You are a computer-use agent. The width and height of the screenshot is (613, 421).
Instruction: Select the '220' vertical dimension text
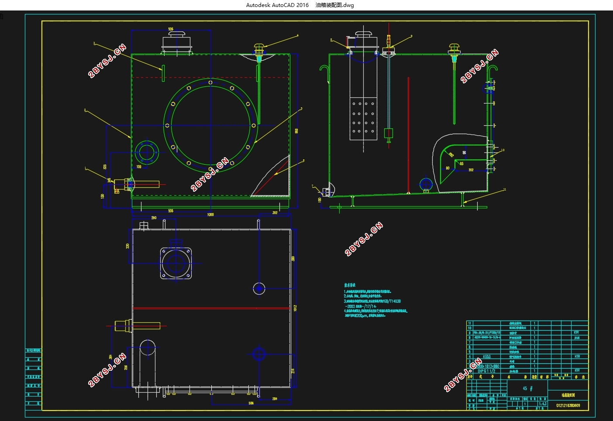point(127,246)
